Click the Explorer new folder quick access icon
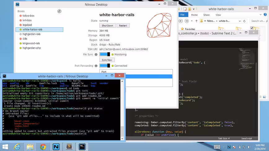This screenshot has height=151, width=269. coord(190,9)
